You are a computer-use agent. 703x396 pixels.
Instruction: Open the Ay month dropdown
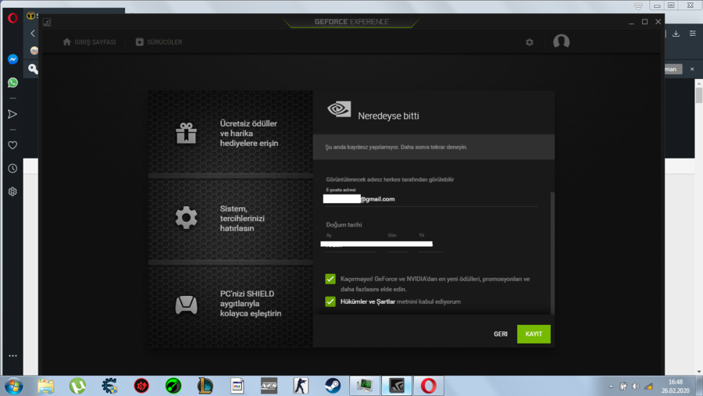[x=351, y=244]
